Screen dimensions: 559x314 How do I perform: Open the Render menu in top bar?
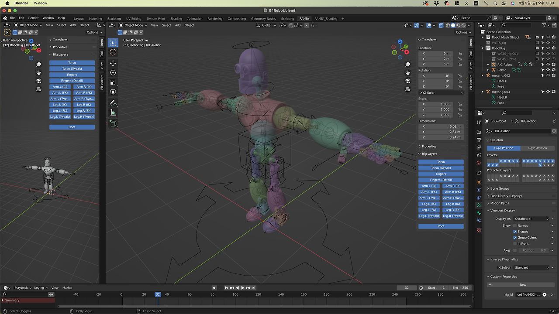click(34, 18)
